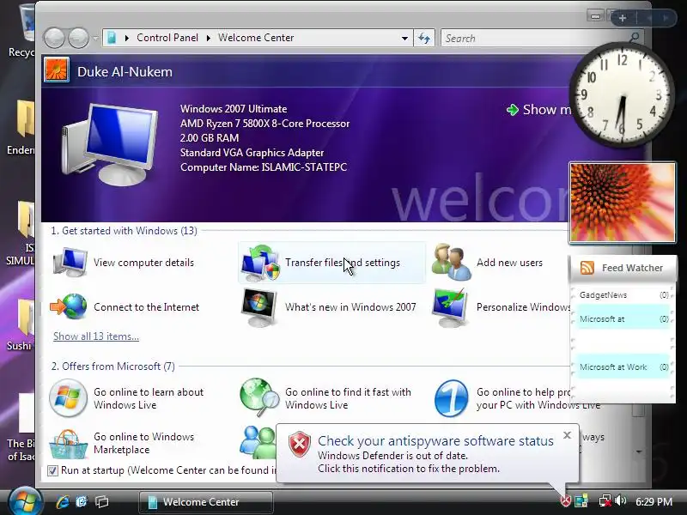
Task: Click the scroll down arrow of Welcome Center
Action: pos(639,452)
